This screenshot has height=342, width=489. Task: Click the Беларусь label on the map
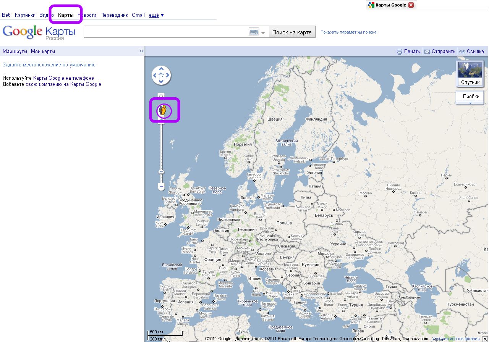coord(324,216)
